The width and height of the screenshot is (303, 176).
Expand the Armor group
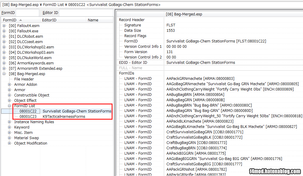coord(9,90)
